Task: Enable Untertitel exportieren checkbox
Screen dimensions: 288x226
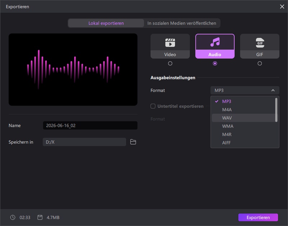Action: (x=153, y=106)
